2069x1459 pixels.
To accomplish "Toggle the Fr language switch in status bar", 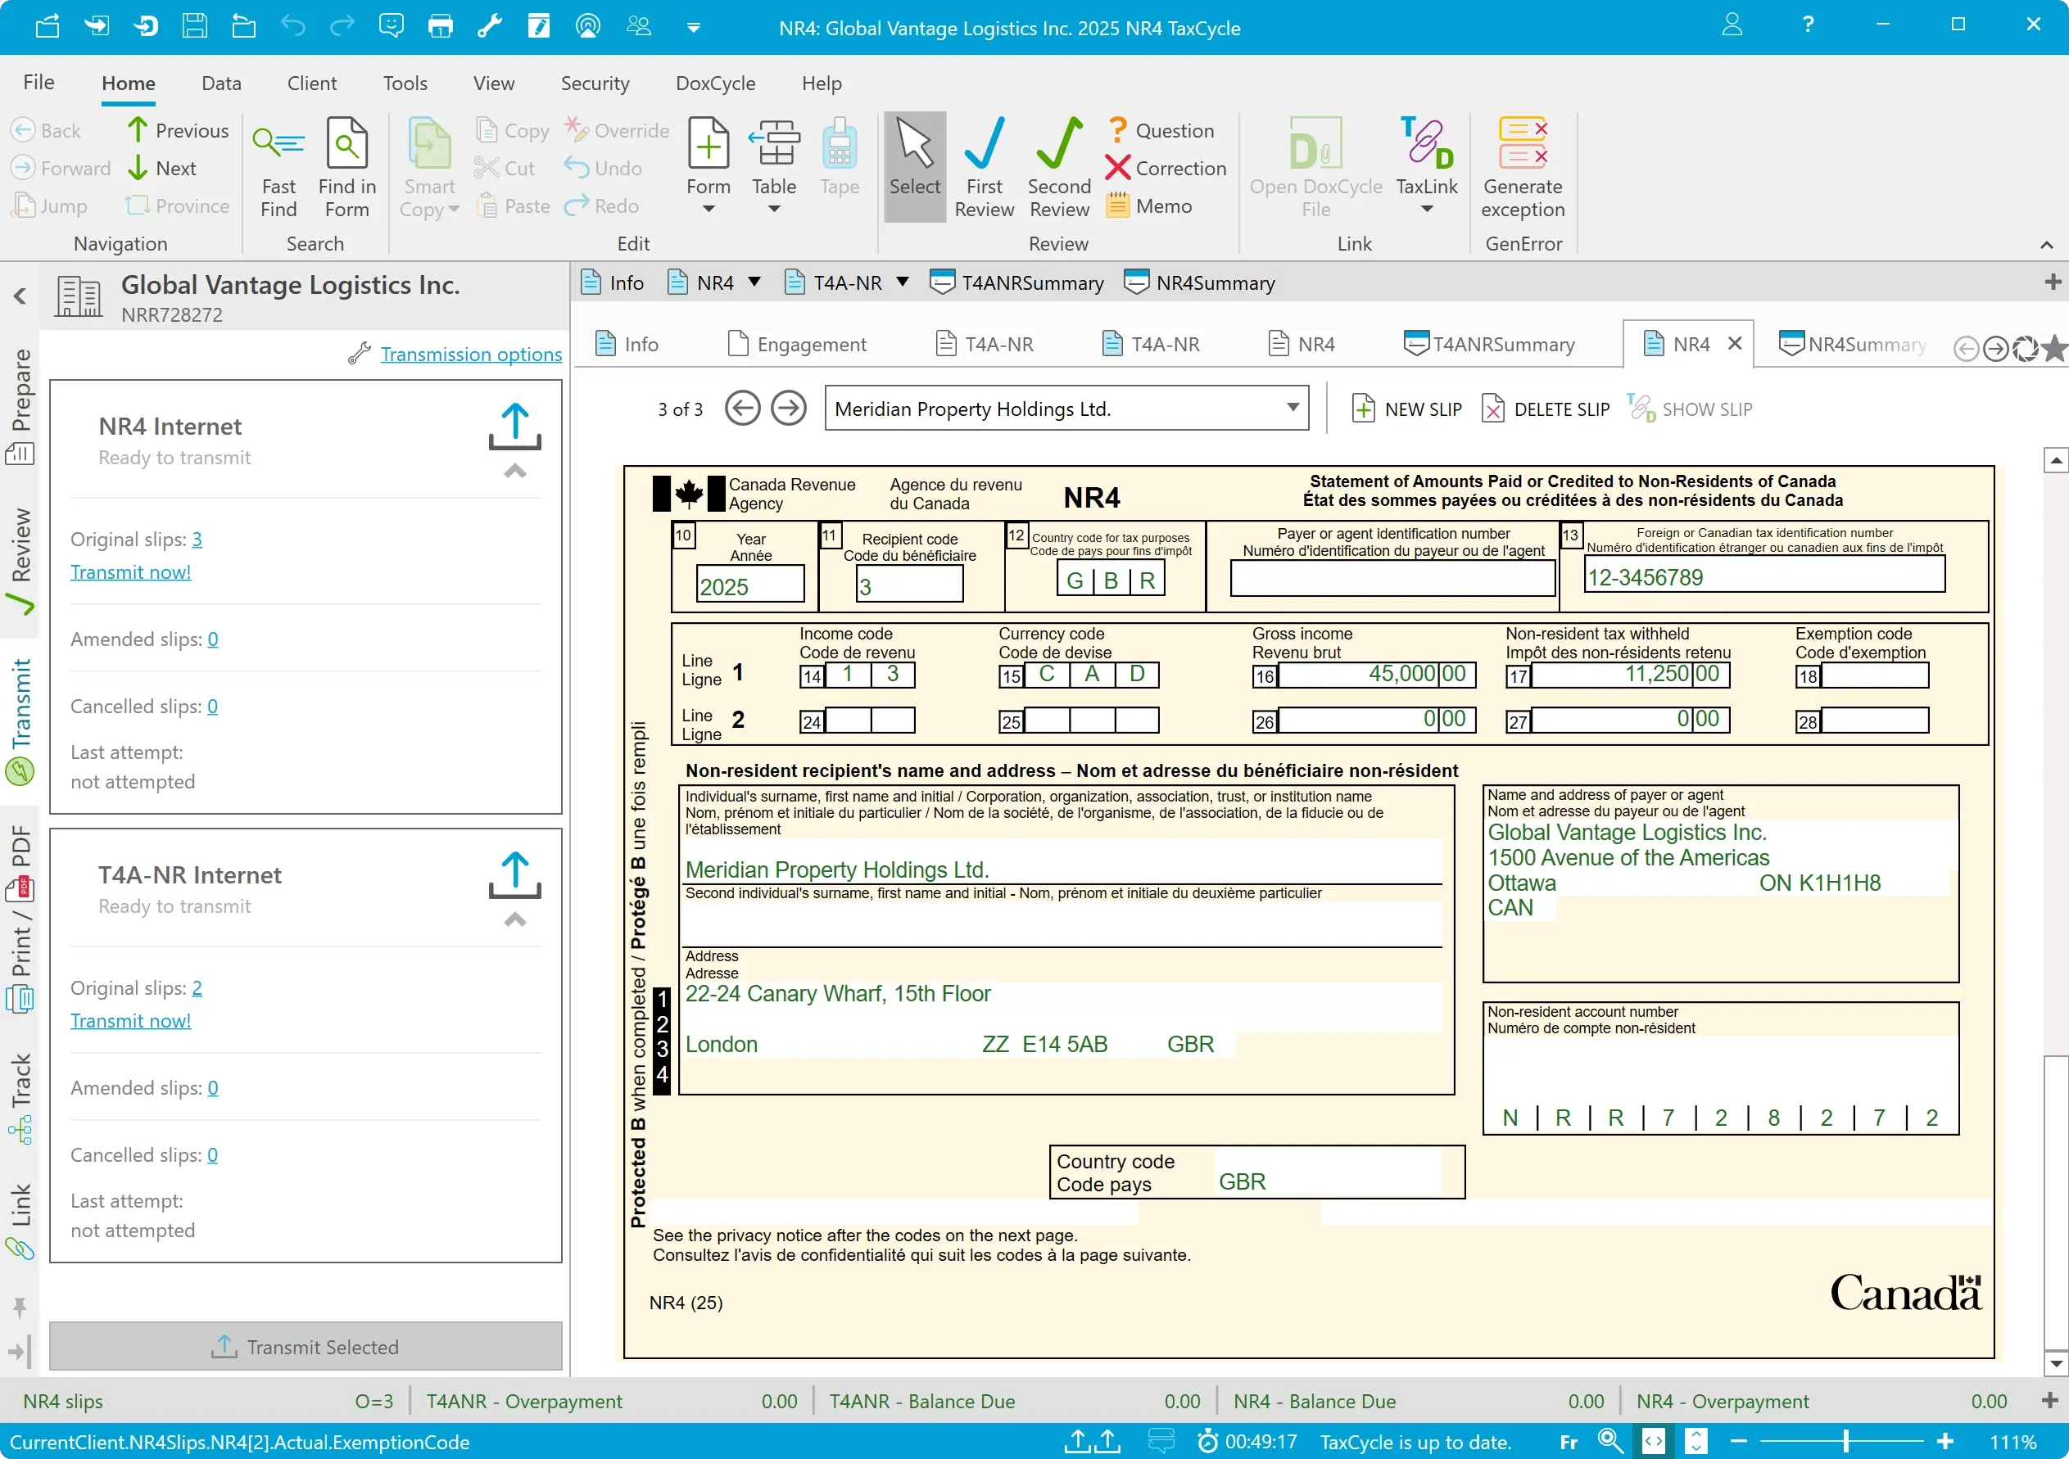I will [x=1568, y=1442].
